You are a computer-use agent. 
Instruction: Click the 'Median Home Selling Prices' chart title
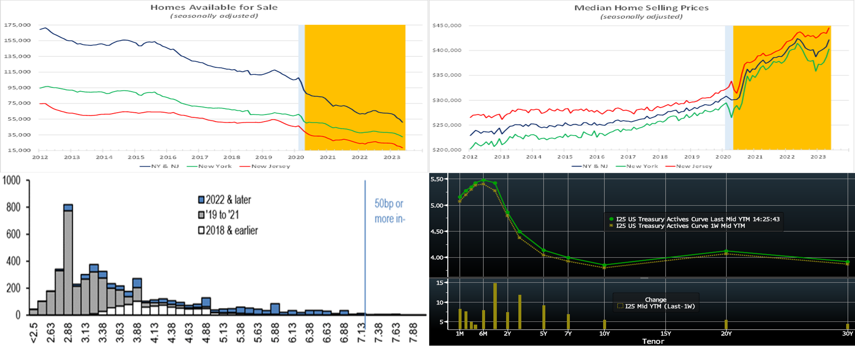[x=641, y=8]
